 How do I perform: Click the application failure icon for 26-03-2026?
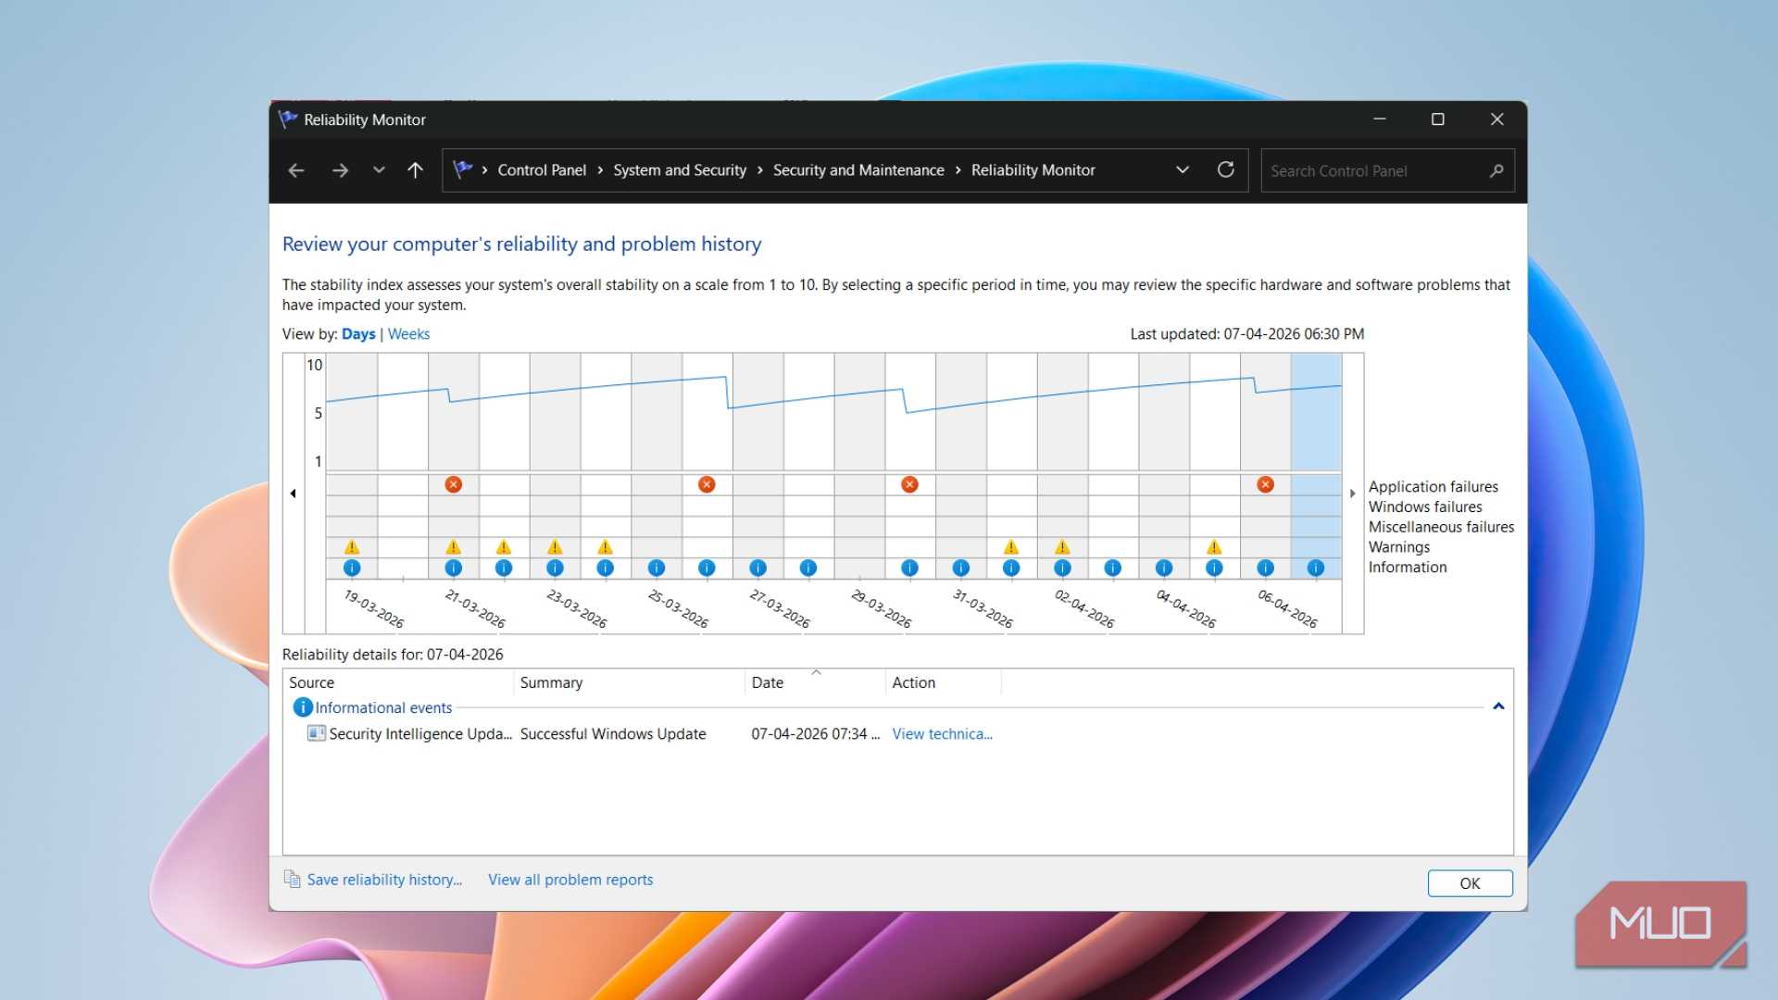tap(707, 484)
